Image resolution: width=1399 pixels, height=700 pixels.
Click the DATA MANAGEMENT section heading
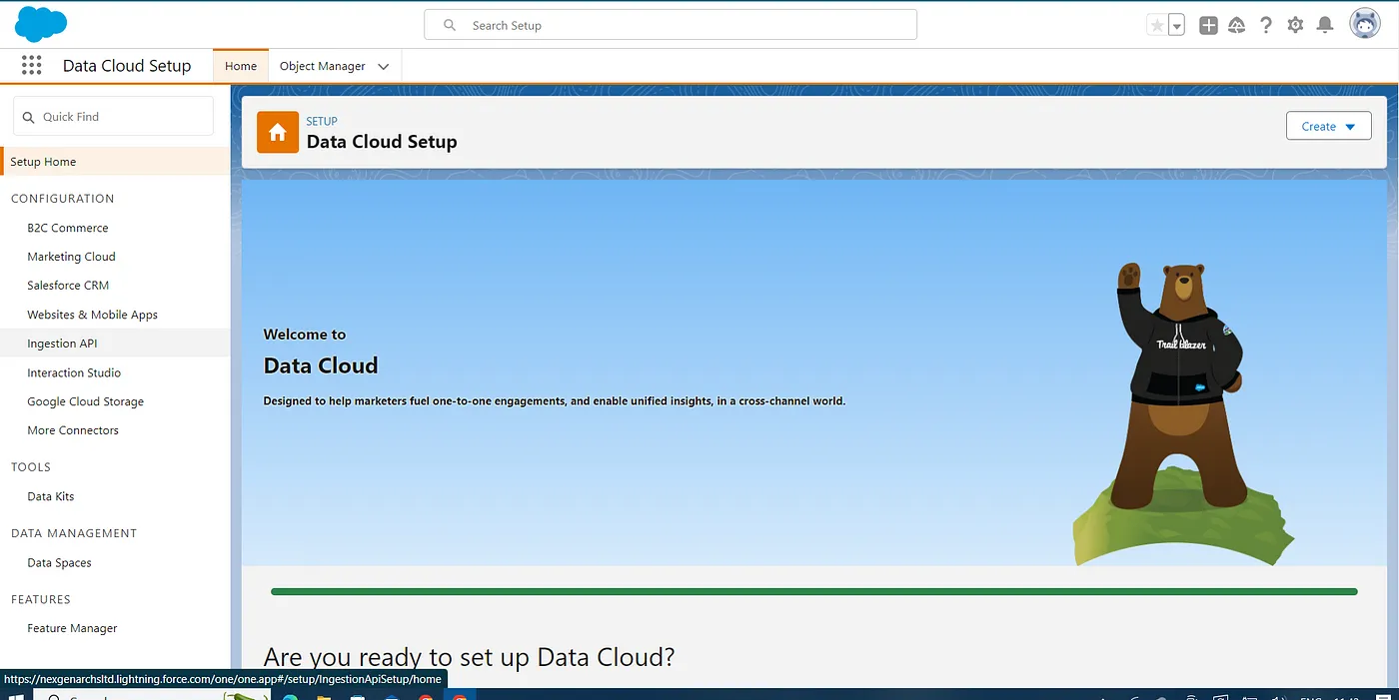tap(74, 533)
